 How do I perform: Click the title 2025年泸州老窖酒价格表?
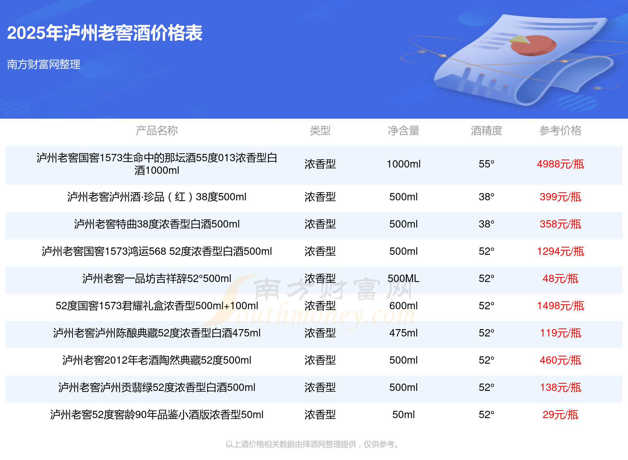(x=105, y=33)
